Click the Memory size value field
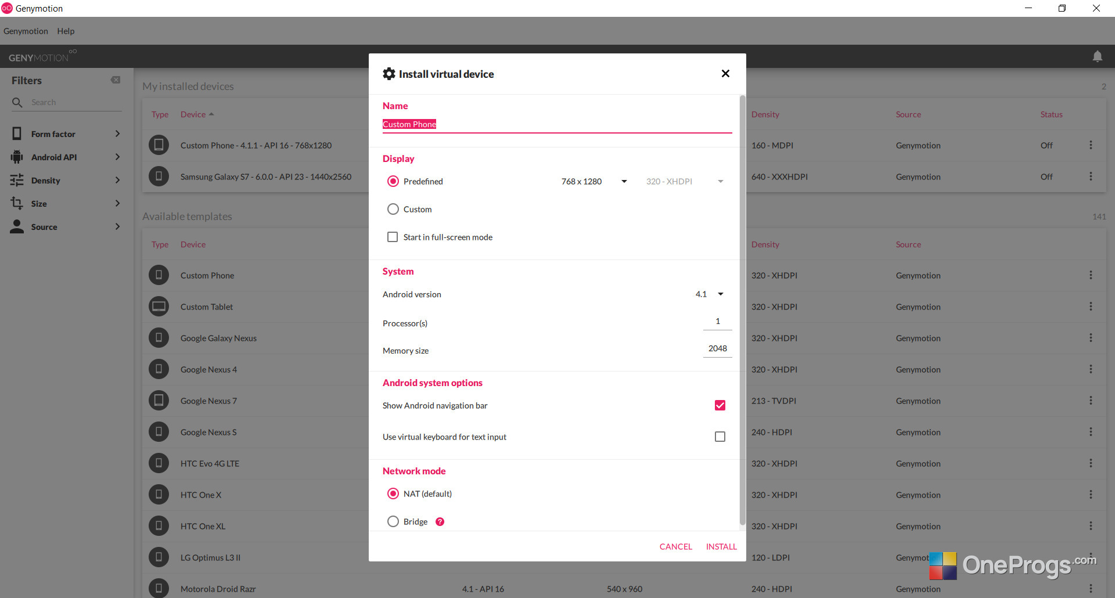This screenshot has height=598, width=1115. pos(717,348)
